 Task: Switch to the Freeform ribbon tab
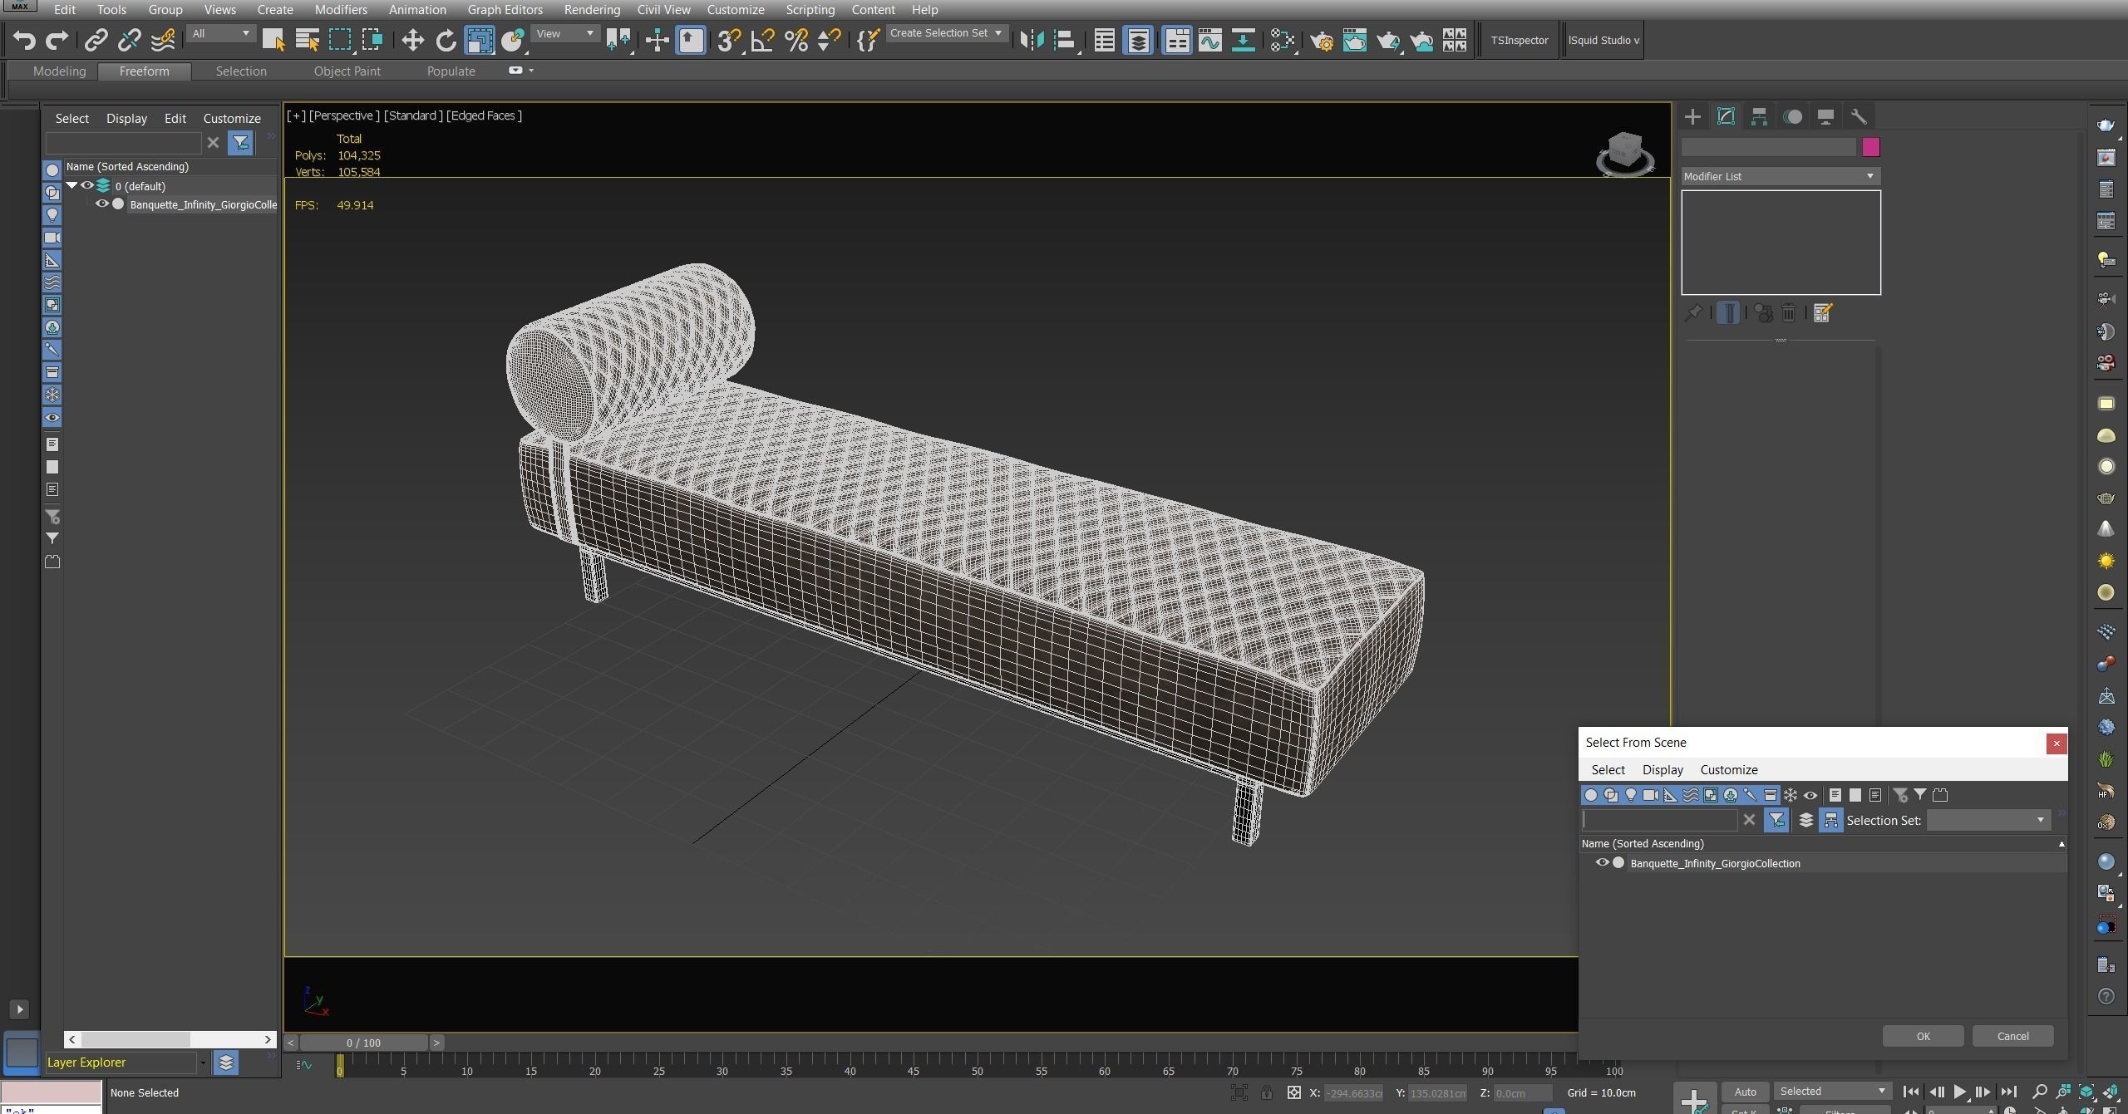(x=144, y=71)
